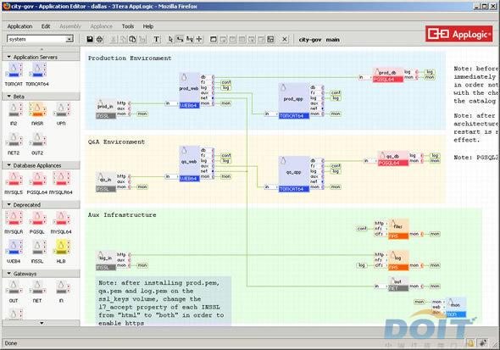Collapse the Gateways catalog section

pyautogui.click(x=9, y=274)
